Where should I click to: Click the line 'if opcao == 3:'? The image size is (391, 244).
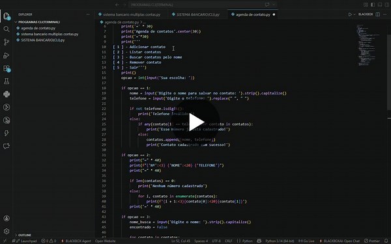tap(136, 217)
